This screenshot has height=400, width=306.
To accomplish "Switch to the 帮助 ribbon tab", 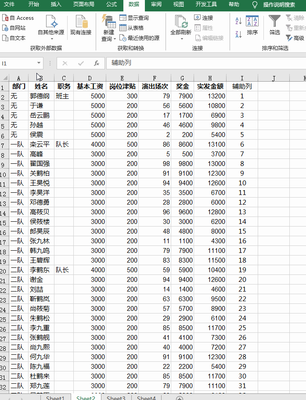I will pos(234,4).
